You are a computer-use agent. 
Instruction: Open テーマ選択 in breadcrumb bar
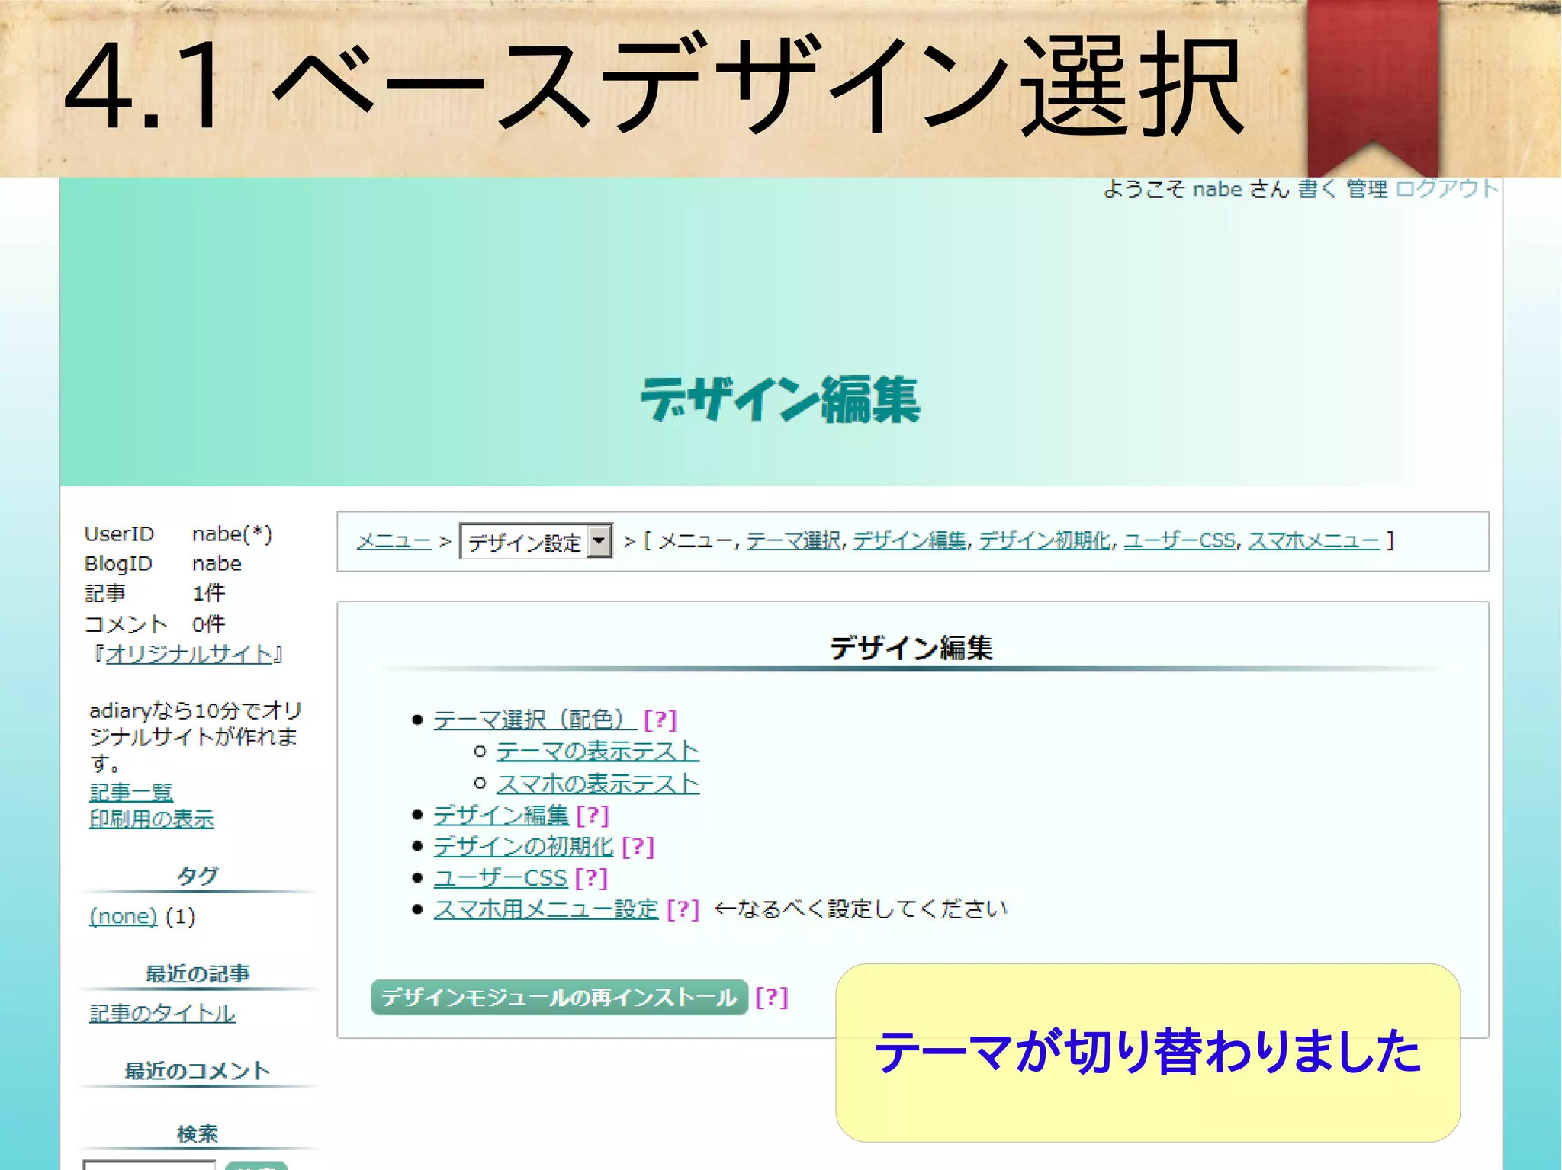click(x=793, y=540)
